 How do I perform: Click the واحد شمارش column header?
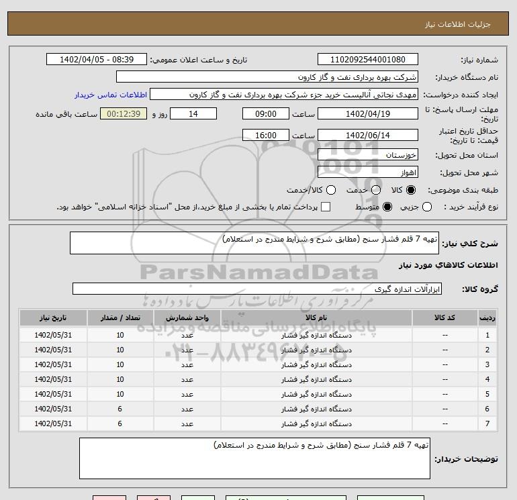187,317
